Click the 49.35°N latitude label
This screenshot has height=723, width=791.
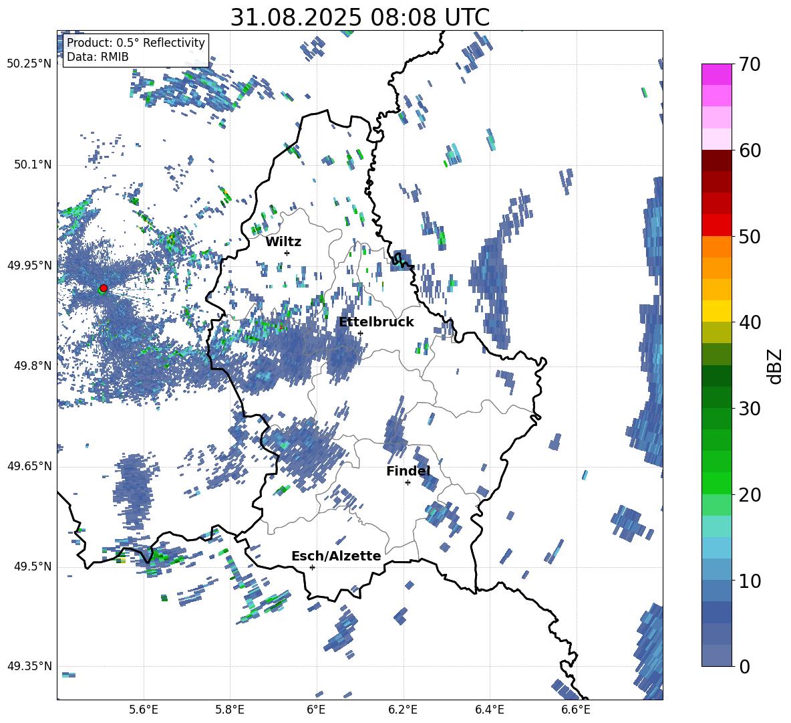tap(29, 666)
